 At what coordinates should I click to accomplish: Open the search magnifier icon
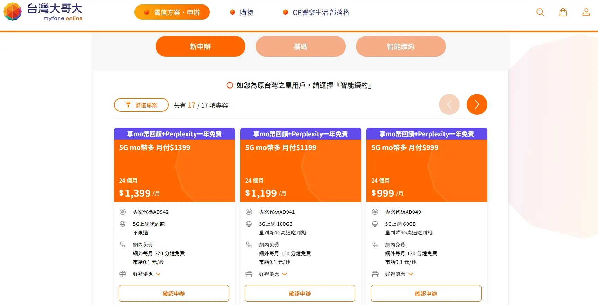[x=540, y=12]
